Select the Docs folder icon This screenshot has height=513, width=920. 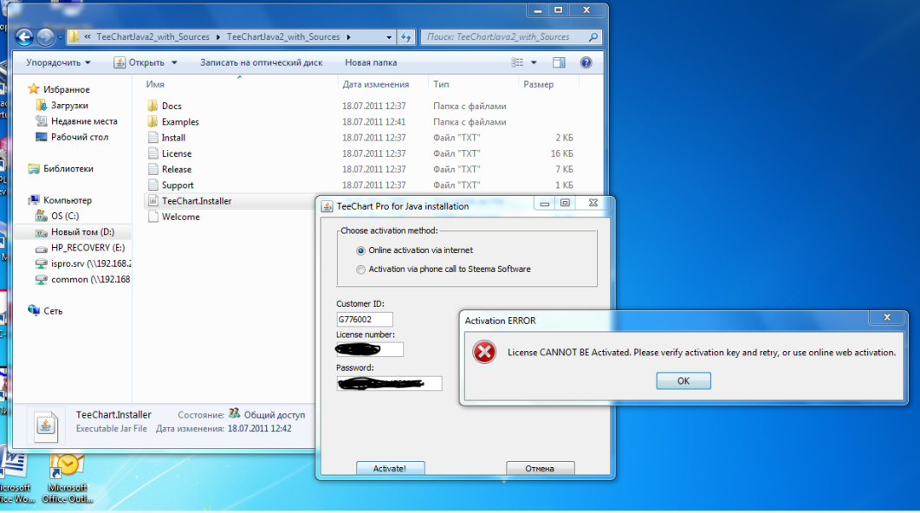(x=152, y=106)
